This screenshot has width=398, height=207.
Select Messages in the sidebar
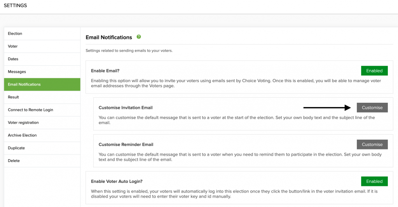coord(42,72)
